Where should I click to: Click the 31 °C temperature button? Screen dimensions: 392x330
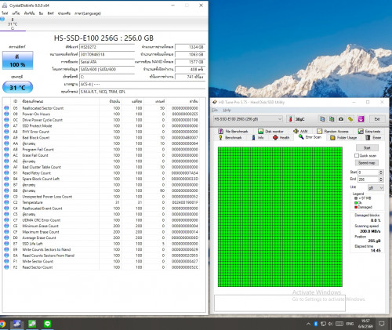pos(17,87)
